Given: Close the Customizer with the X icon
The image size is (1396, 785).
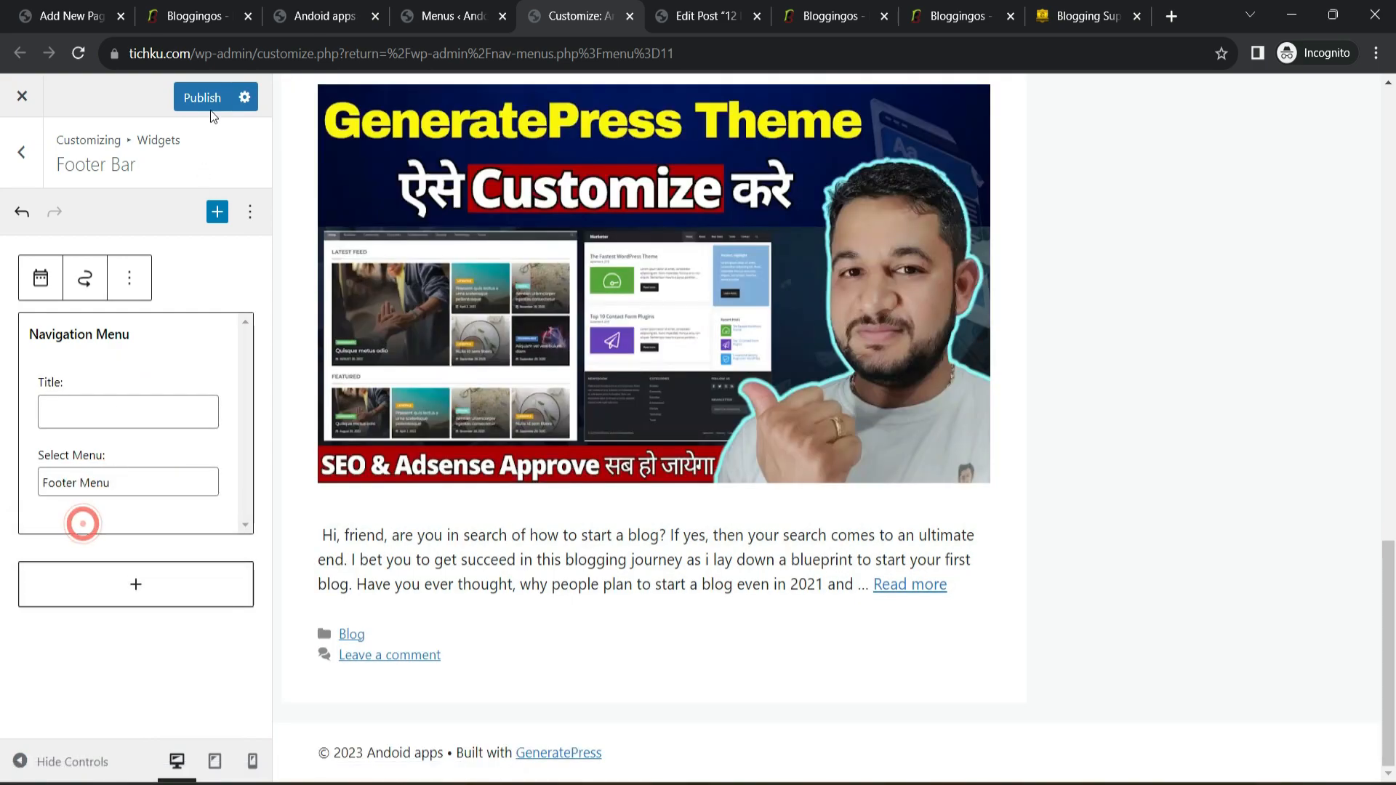Looking at the screenshot, I should pyautogui.click(x=22, y=96).
